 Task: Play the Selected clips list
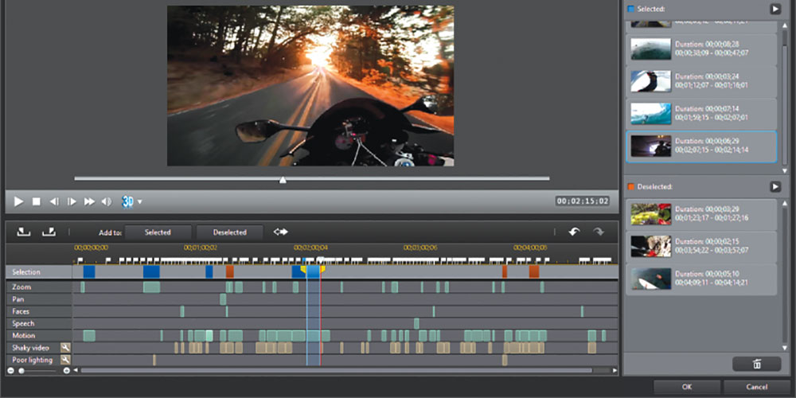pyautogui.click(x=775, y=9)
